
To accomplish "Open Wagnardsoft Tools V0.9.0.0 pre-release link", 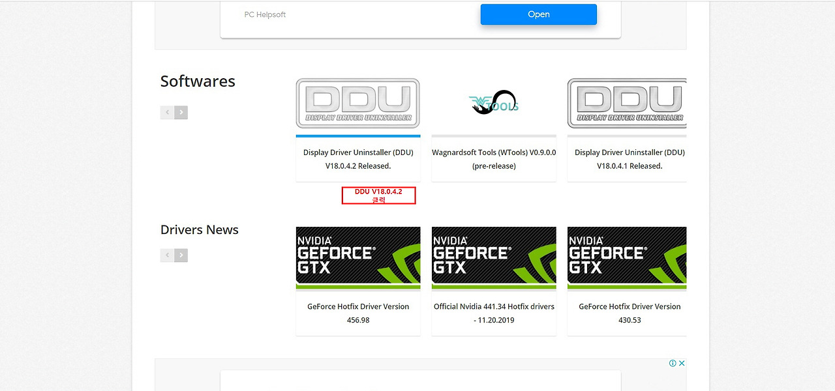I will coord(494,159).
